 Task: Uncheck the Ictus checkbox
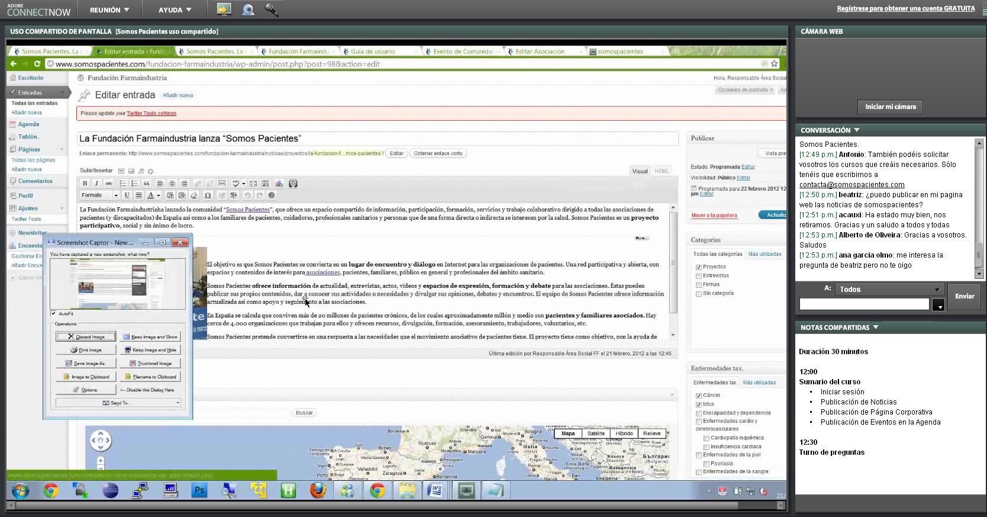[699, 404]
